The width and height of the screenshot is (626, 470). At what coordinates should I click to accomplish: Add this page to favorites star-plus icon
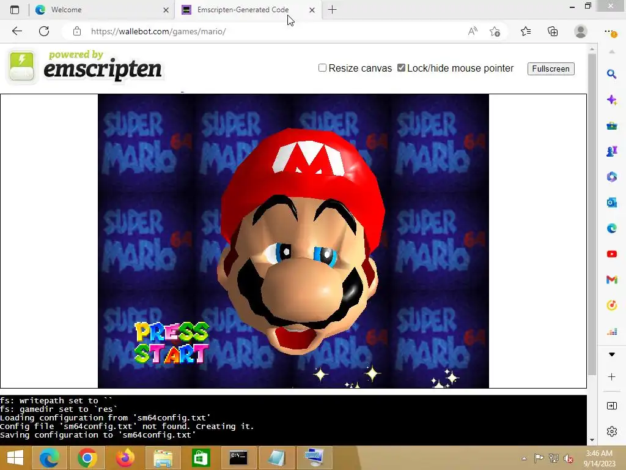click(x=495, y=31)
